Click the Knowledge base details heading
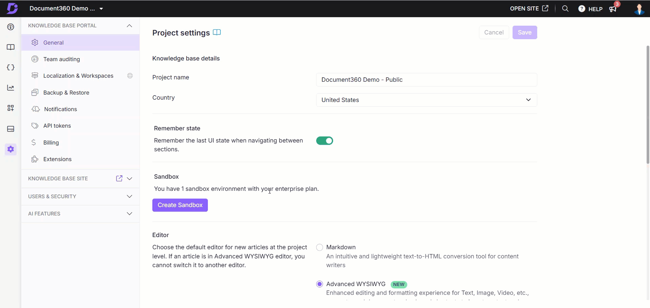The image size is (650, 308). tap(186, 58)
